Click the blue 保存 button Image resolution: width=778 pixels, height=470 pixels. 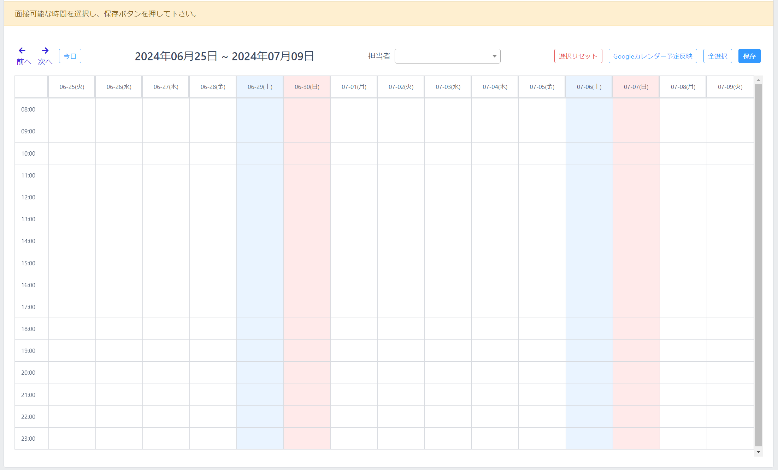(749, 56)
